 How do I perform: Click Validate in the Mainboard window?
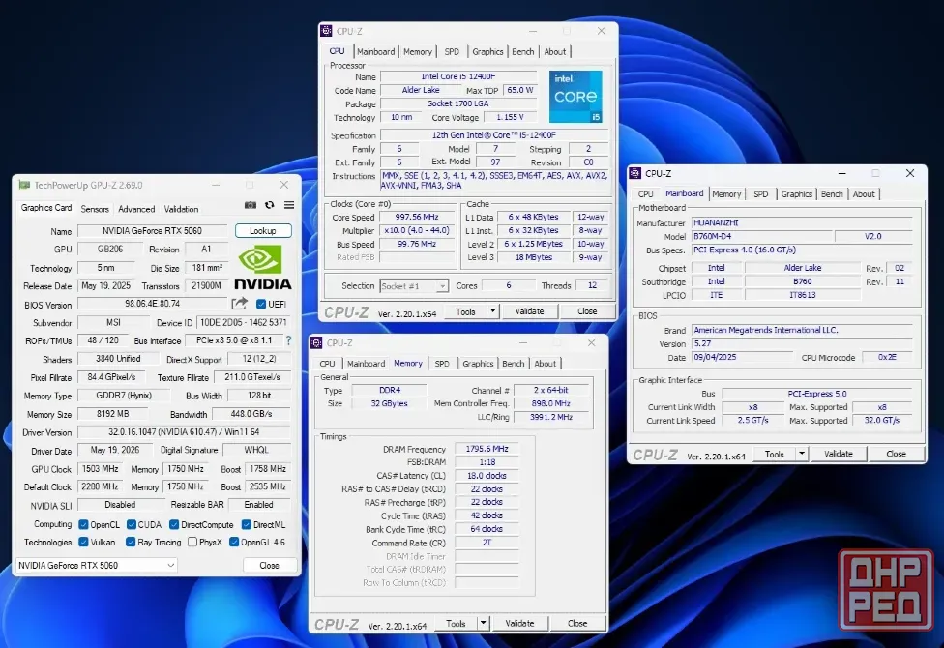[838, 454]
